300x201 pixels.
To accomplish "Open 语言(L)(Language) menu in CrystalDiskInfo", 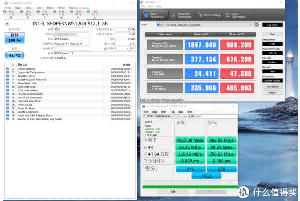I will [79, 8].
